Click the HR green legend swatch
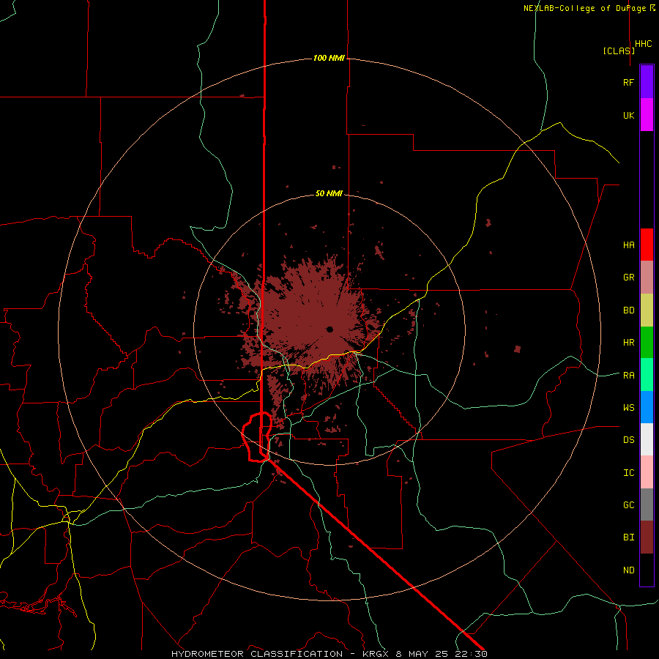The width and height of the screenshot is (659, 659). pos(647,343)
